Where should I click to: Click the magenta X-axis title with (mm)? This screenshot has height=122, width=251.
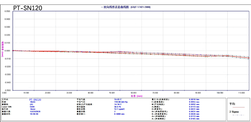[137, 96]
